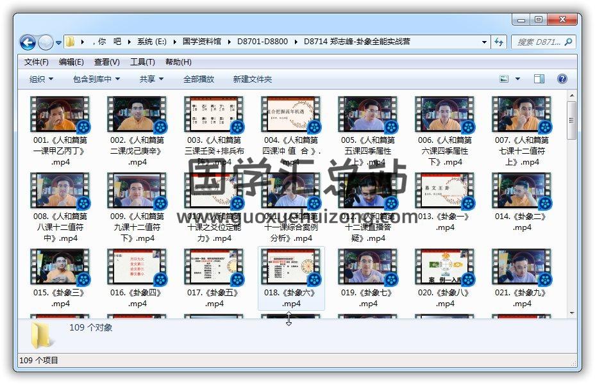Click the folder icon in address bar
This screenshot has width=595, height=385.
pyautogui.click(x=71, y=42)
